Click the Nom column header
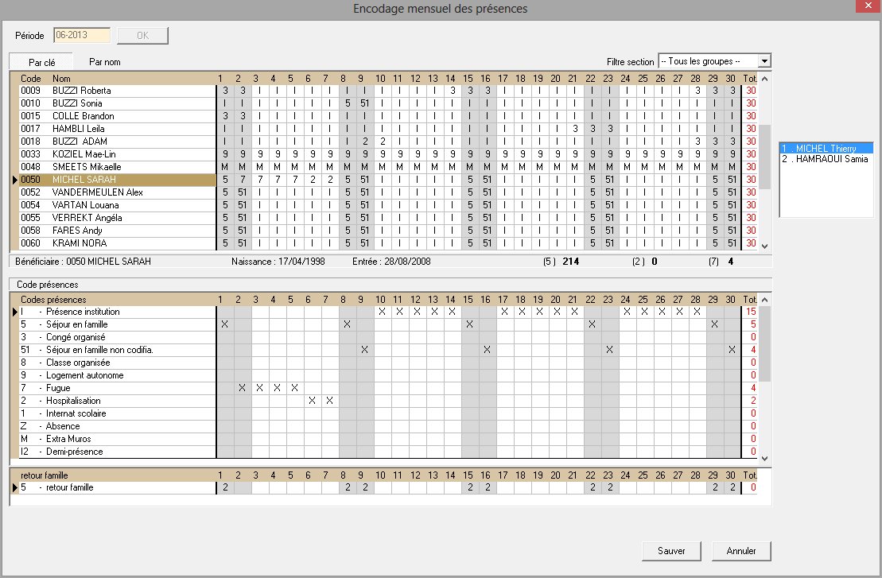This screenshot has height=578, width=882. (61, 78)
